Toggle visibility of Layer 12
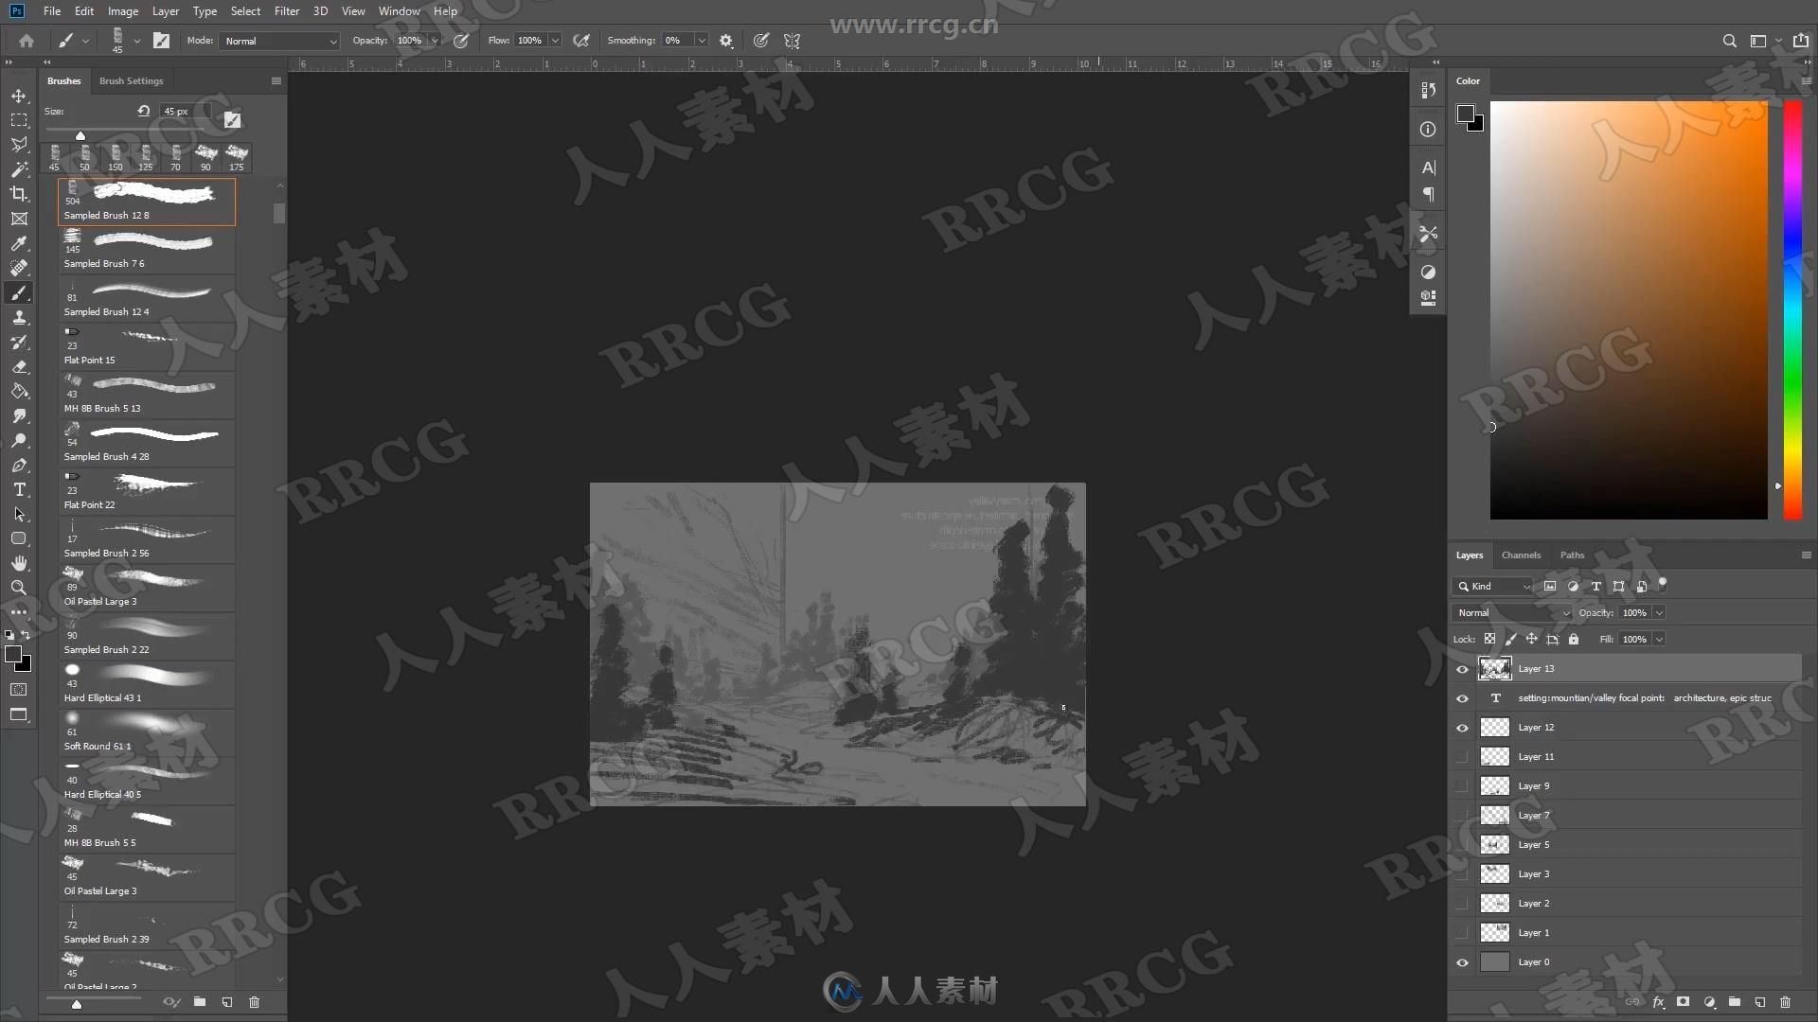Screen dimensions: 1818x1022 pos(1462,726)
